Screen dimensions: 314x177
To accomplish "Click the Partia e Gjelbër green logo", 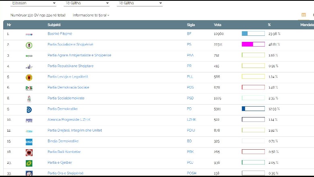I will point(29,163).
